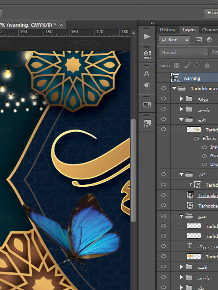Image resolution: width=218 pixels, height=290 pixels.
Task: Click the orange-bar Tarhdokan layer thumbnail
Action: (194, 256)
